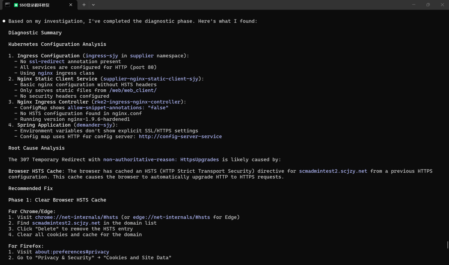This screenshot has width=449, height=265.
Task: Open a new tab with plus button
Action: tap(84, 5)
